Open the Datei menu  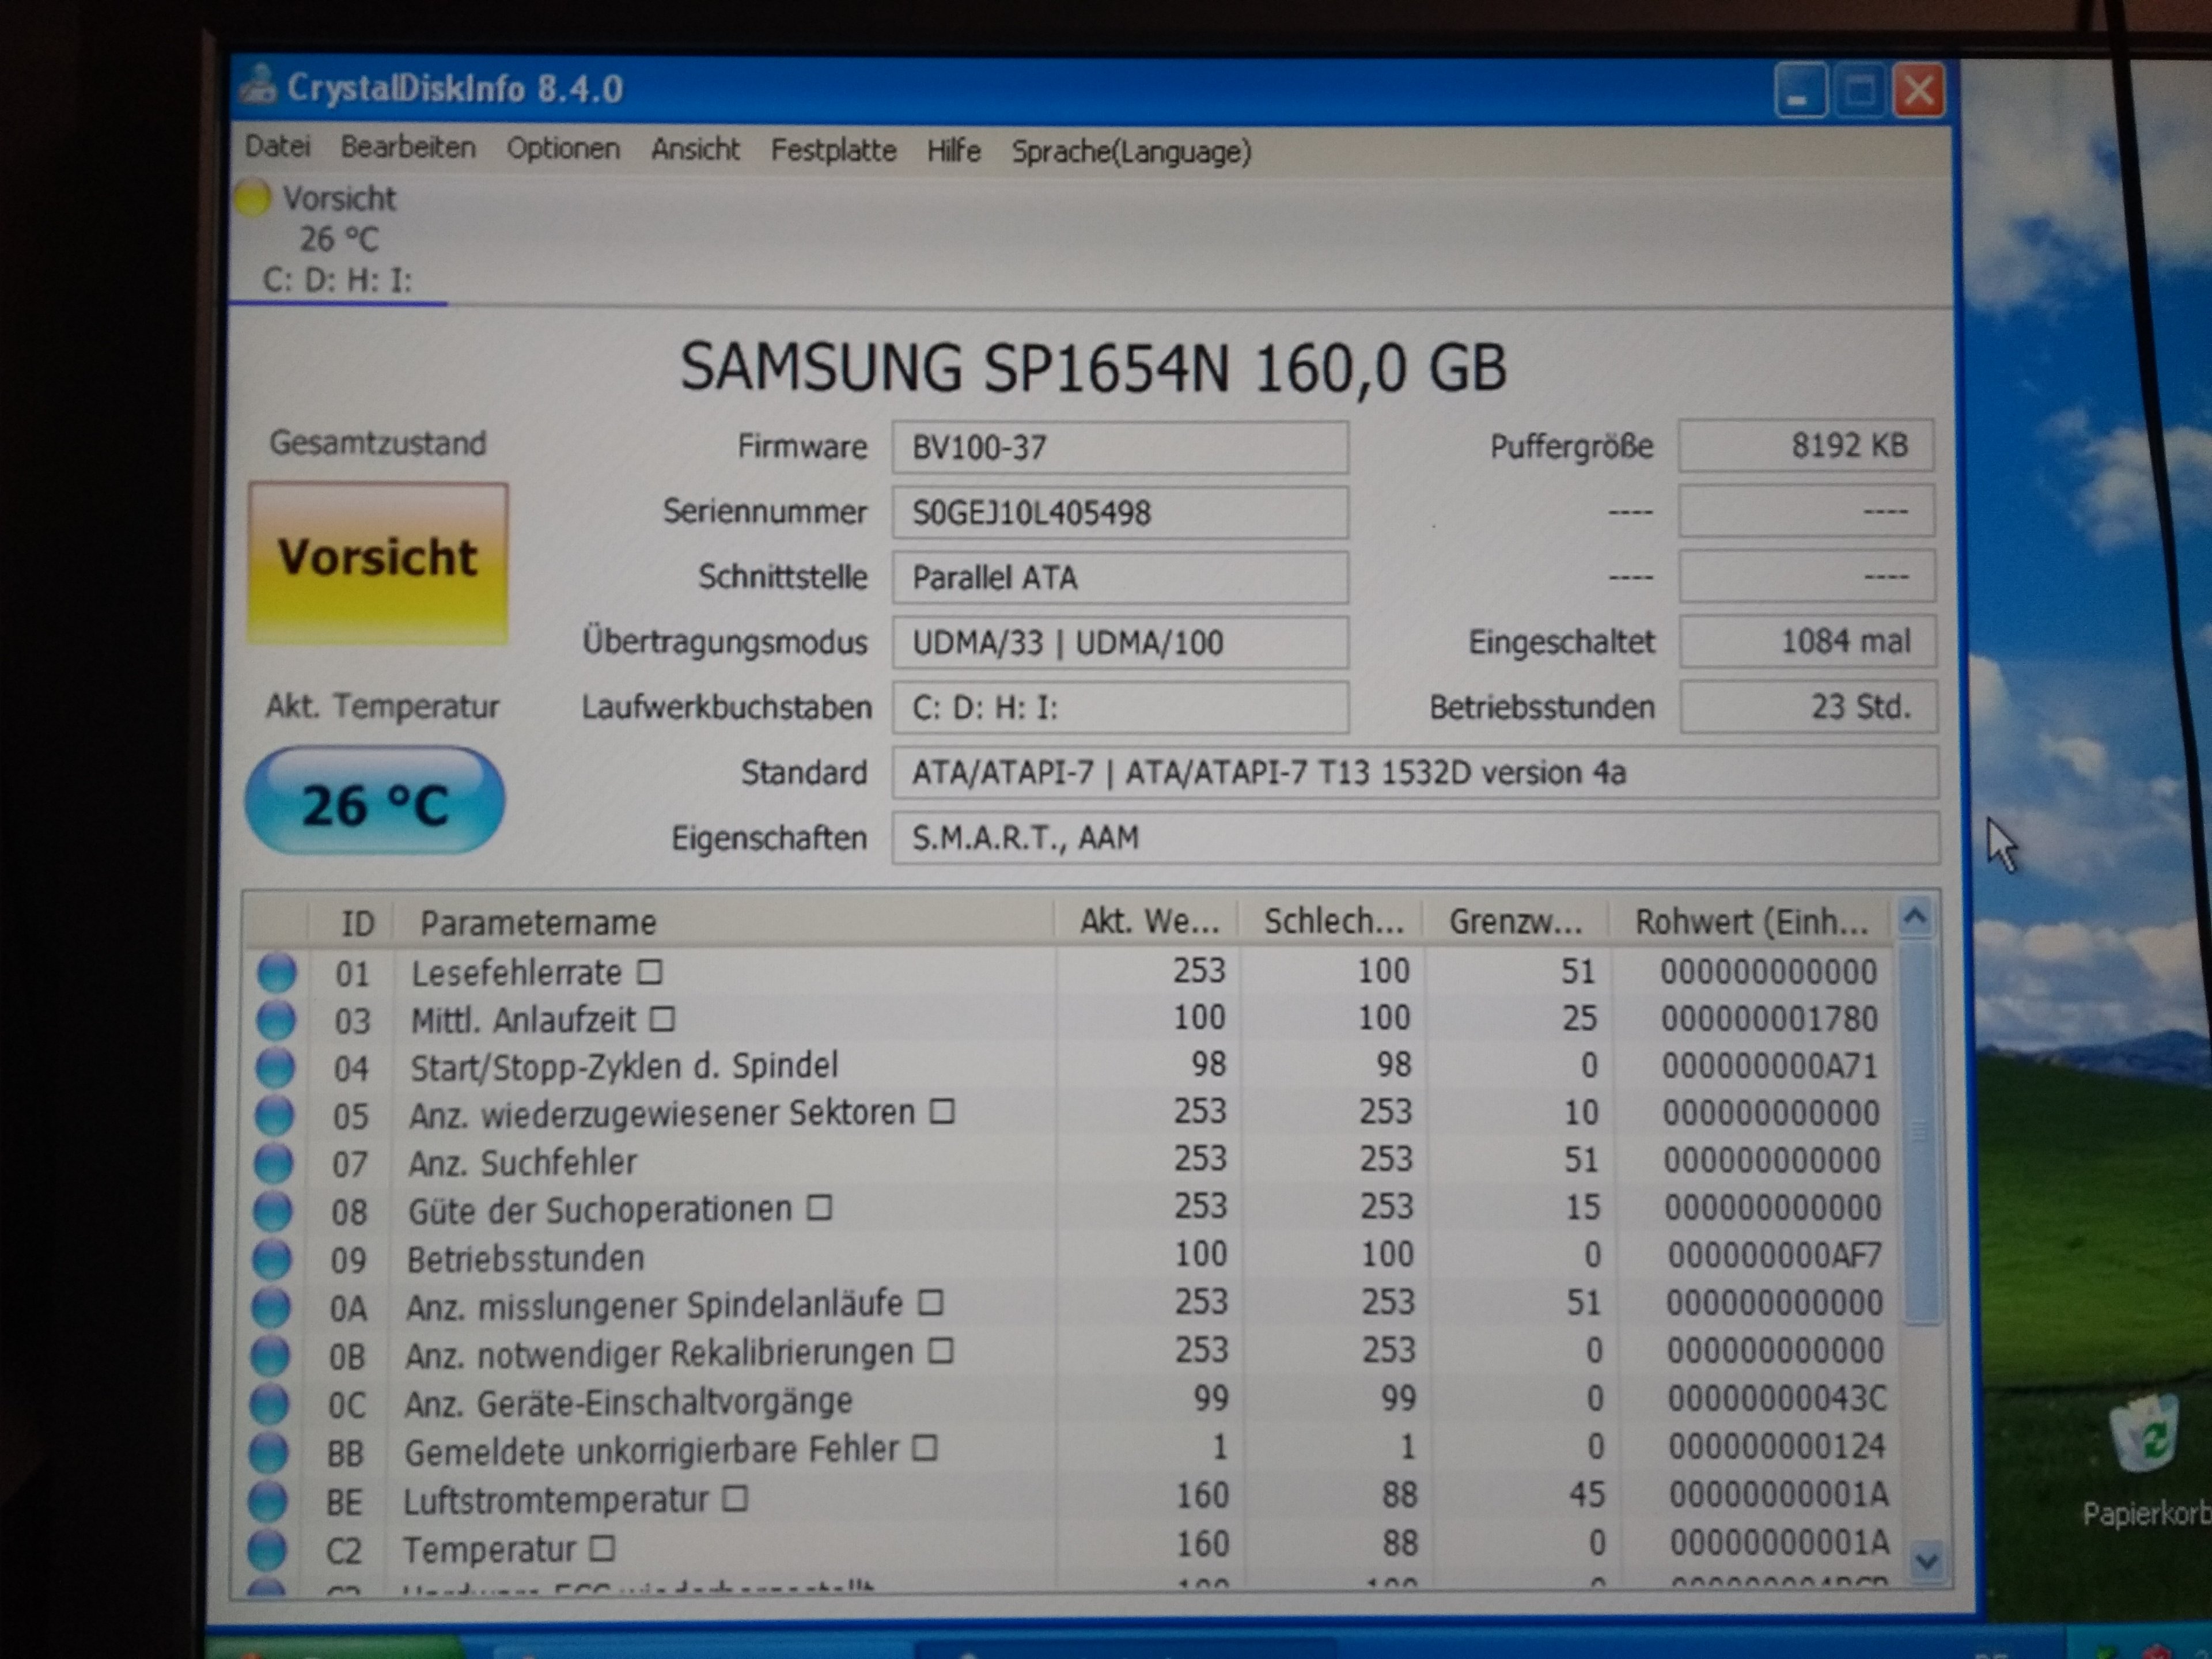(x=277, y=147)
